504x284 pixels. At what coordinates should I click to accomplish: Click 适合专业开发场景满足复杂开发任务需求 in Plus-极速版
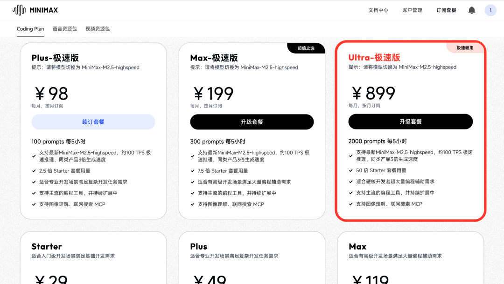83,182
